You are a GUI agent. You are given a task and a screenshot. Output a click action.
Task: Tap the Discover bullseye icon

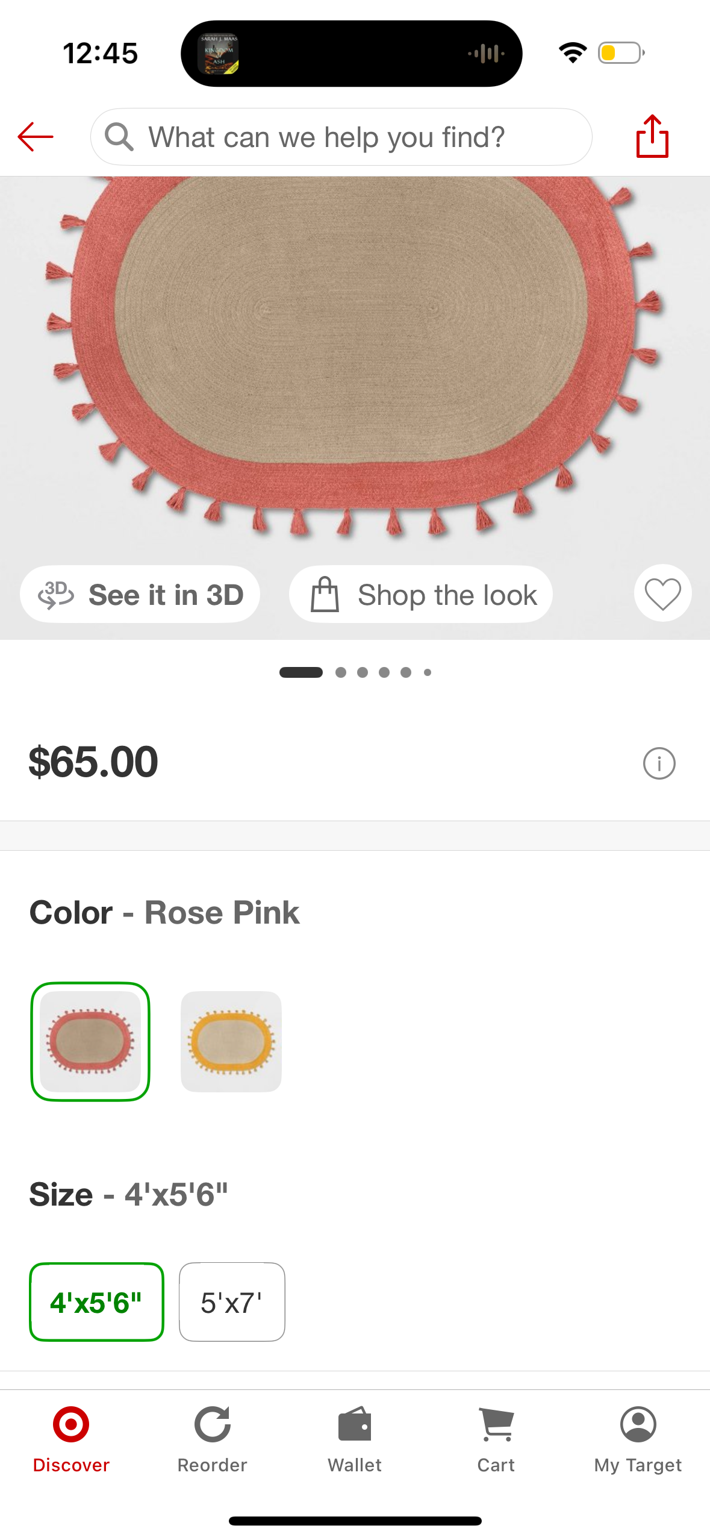[71, 1425]
